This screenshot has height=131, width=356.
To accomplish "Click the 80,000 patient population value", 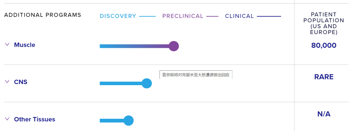I will 324,46.
